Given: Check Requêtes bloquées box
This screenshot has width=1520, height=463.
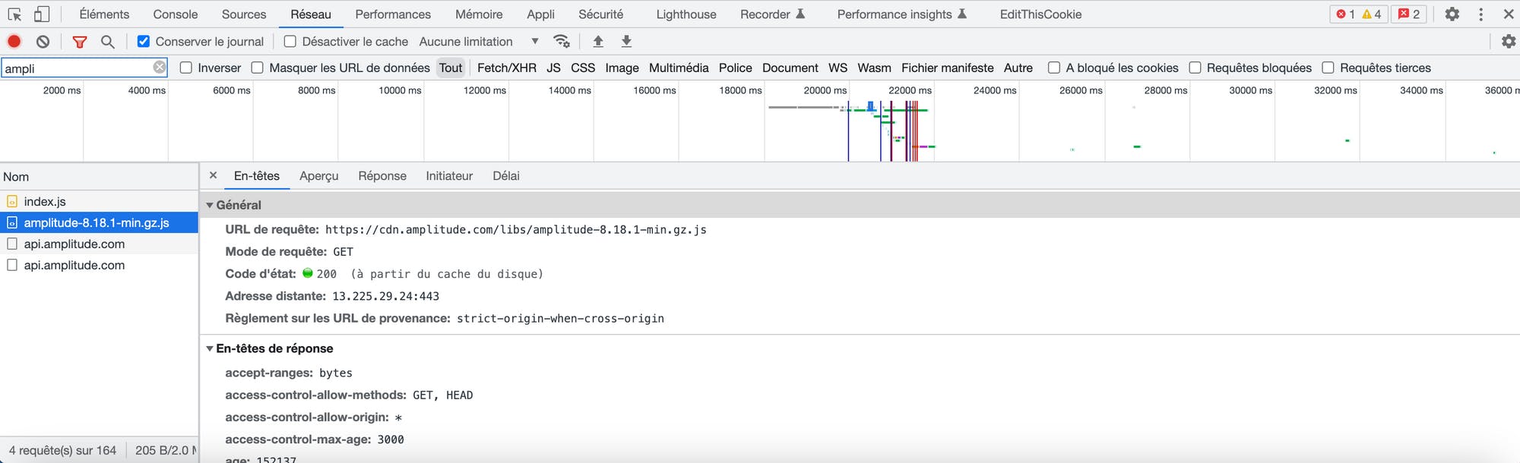Looking at the screenshot, I should [1195, 68].
